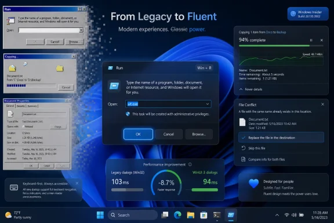
Task: Switch to the Security tab in Document Properties
Action: click(21, 106)
